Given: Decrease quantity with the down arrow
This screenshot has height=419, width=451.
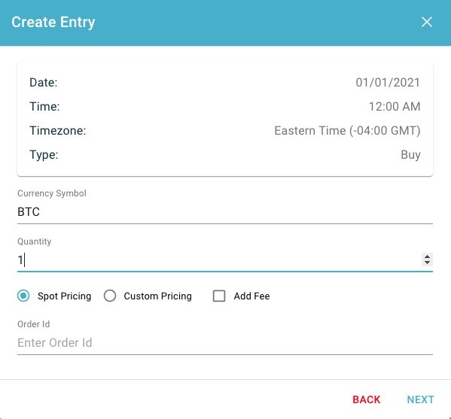Looking at the screenshot, I should coord(427,263).
